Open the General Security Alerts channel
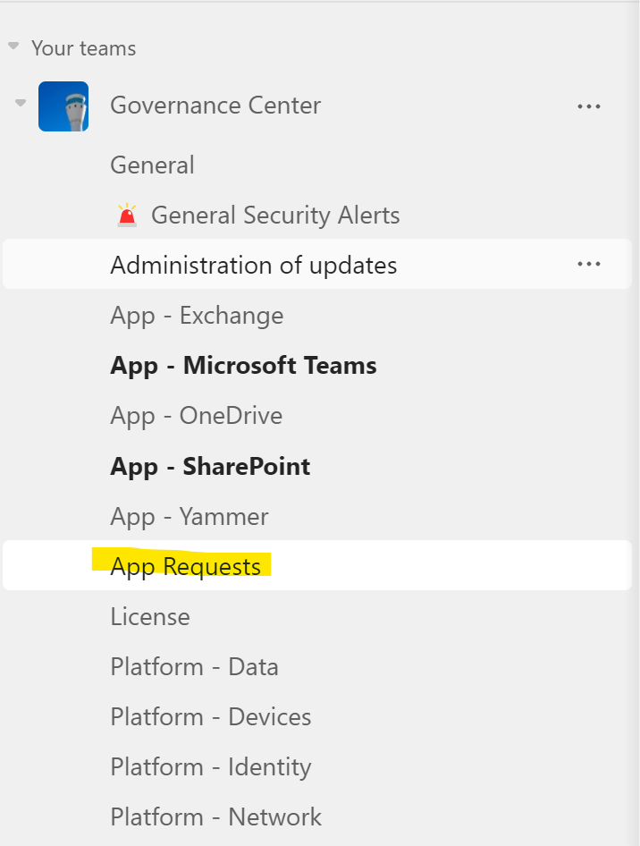The image size is (640, 846). pyautogui.click(x=274, y=216)
